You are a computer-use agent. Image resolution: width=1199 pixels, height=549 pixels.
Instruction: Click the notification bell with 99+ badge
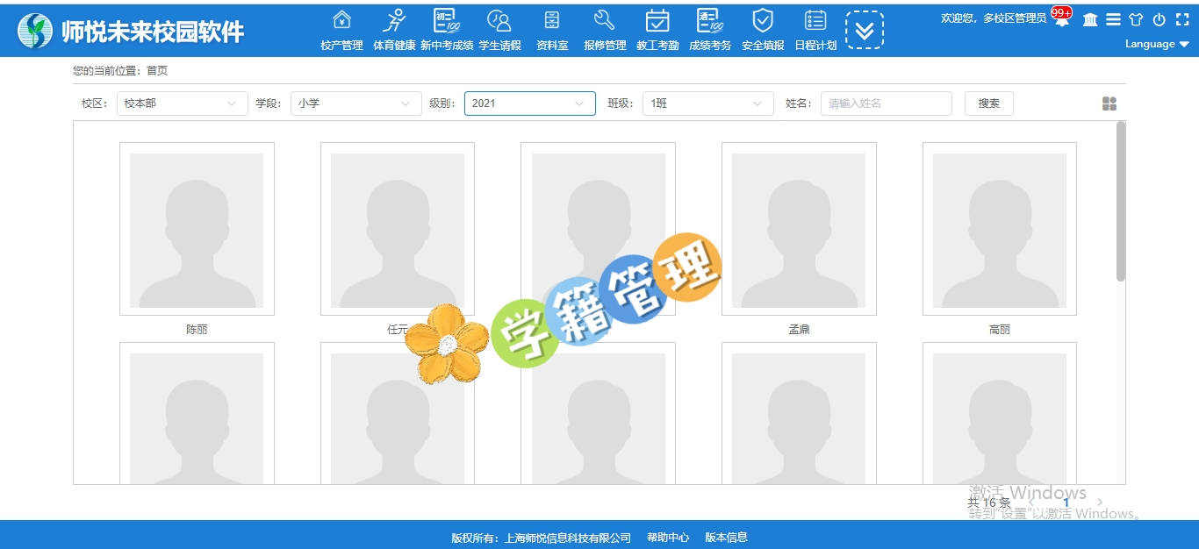click(x=1062, y=19)
